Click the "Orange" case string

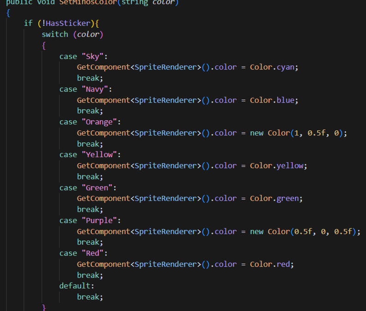coord(99,122)
